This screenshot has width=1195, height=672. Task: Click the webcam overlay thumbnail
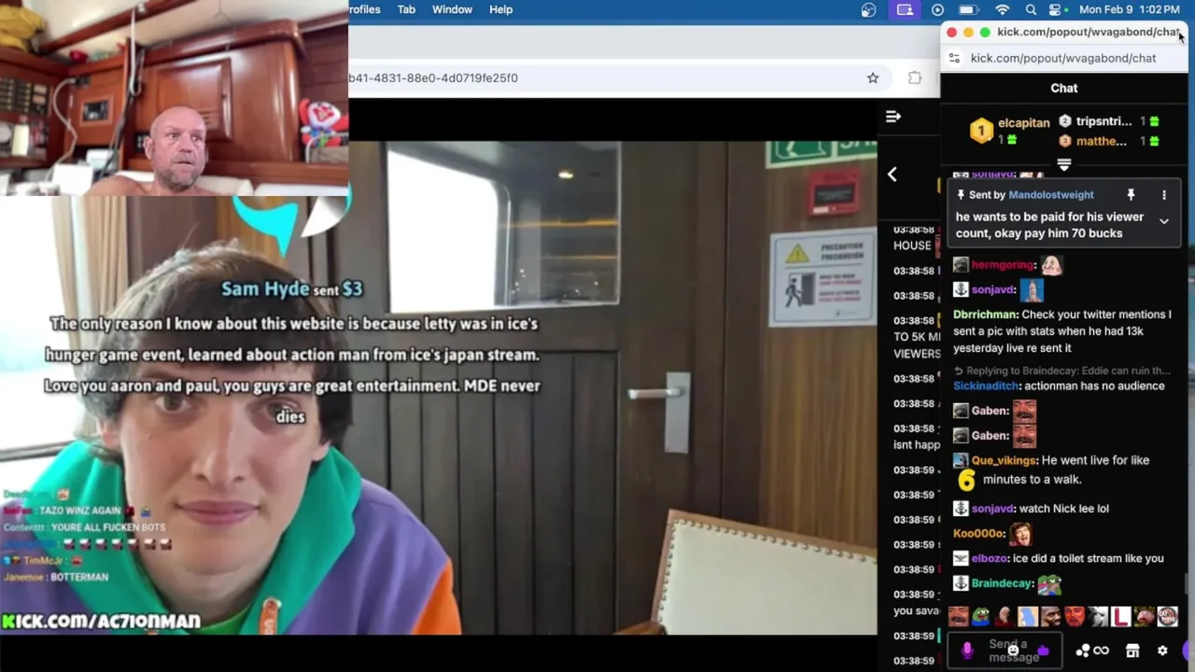pyautogui.click(x=174, y=97)
